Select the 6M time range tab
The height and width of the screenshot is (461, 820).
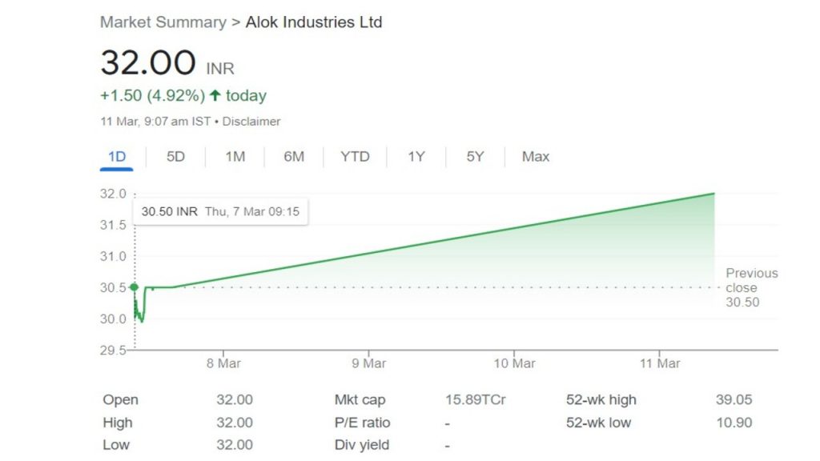coord(294,157)
